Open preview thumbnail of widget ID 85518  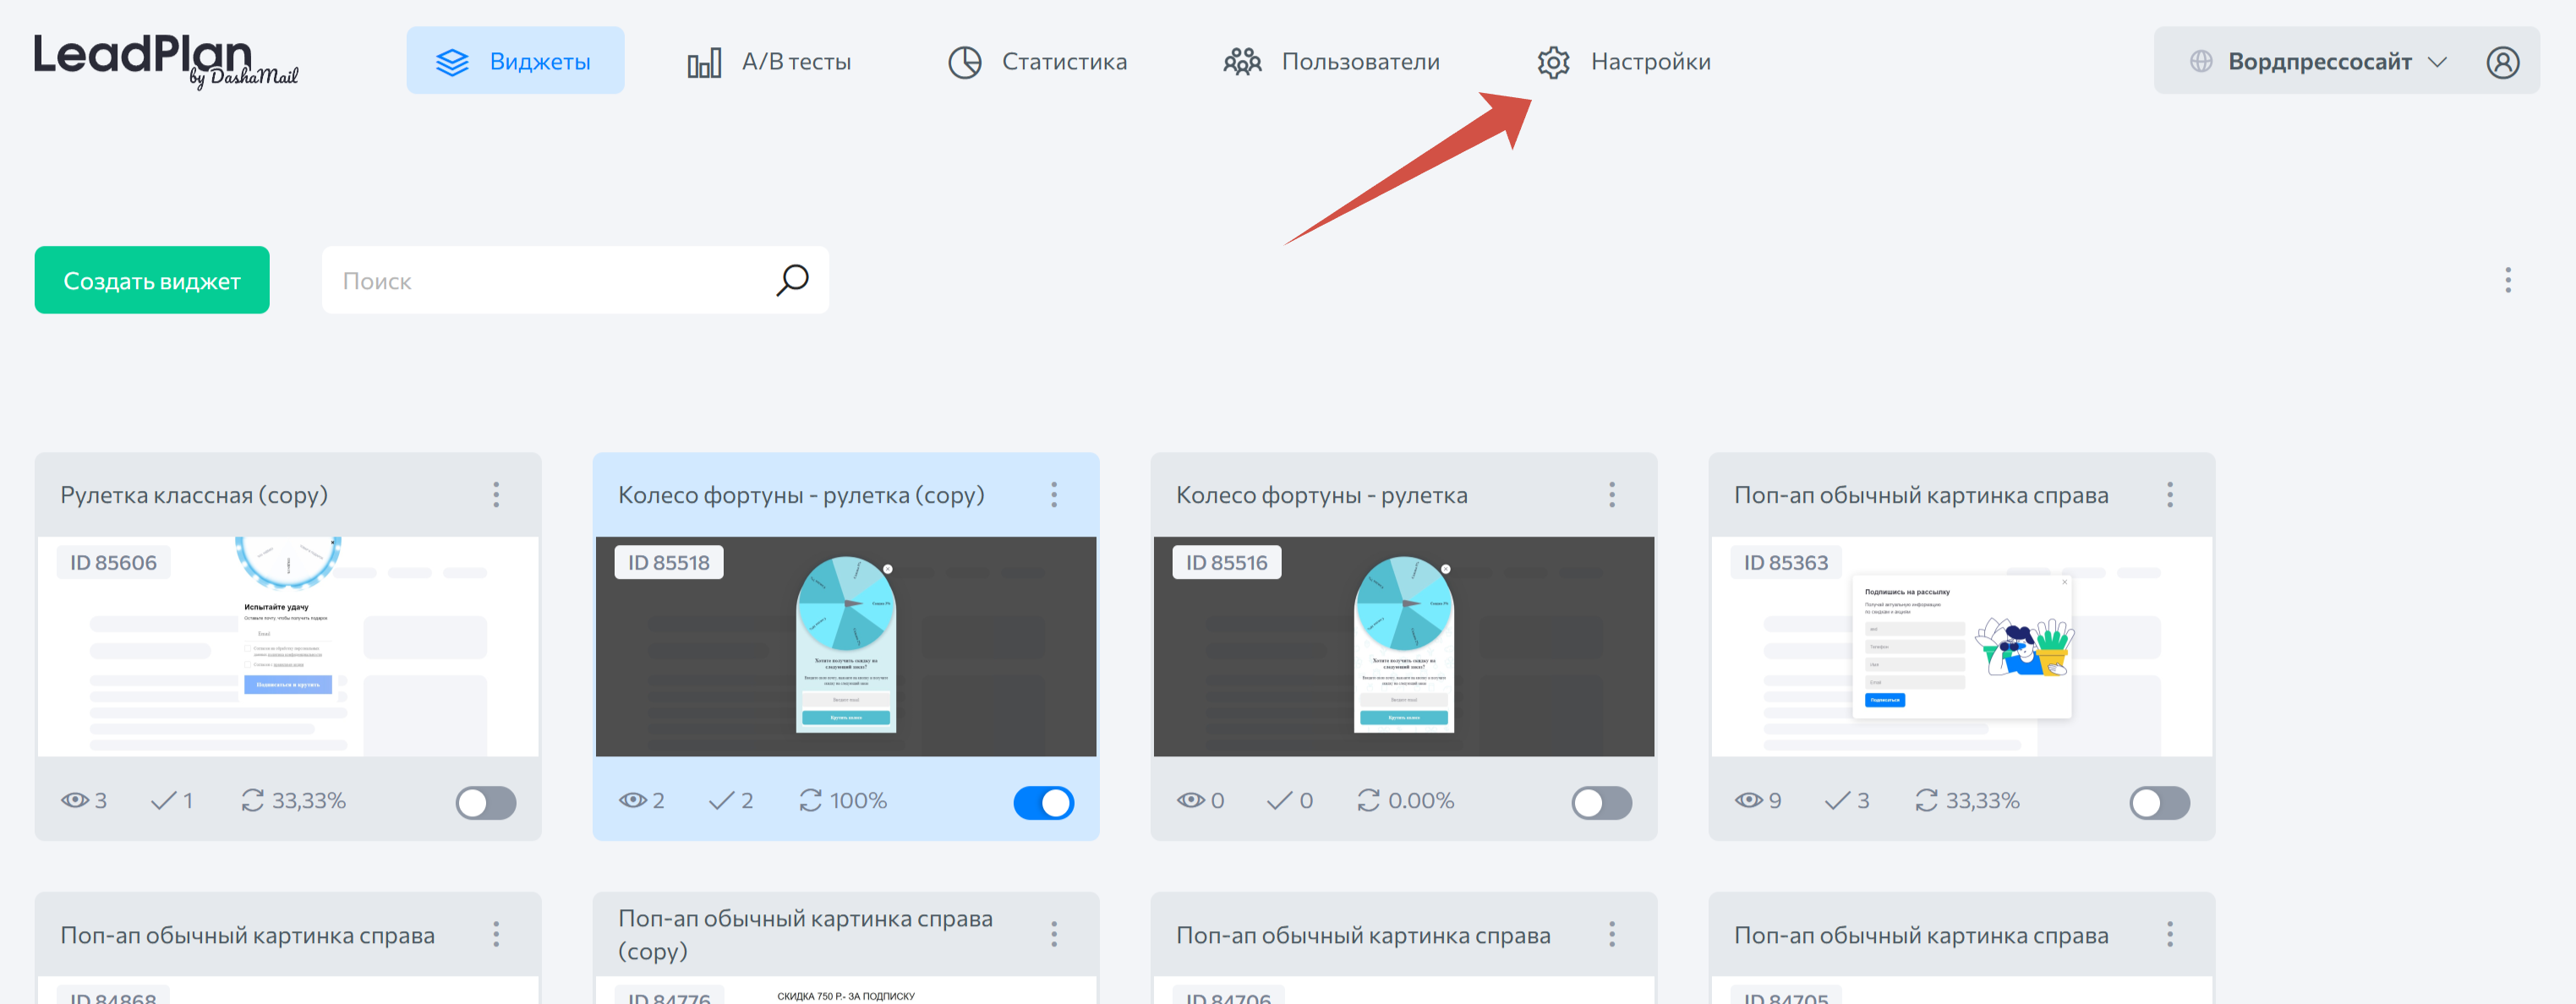tap(846, 647)
